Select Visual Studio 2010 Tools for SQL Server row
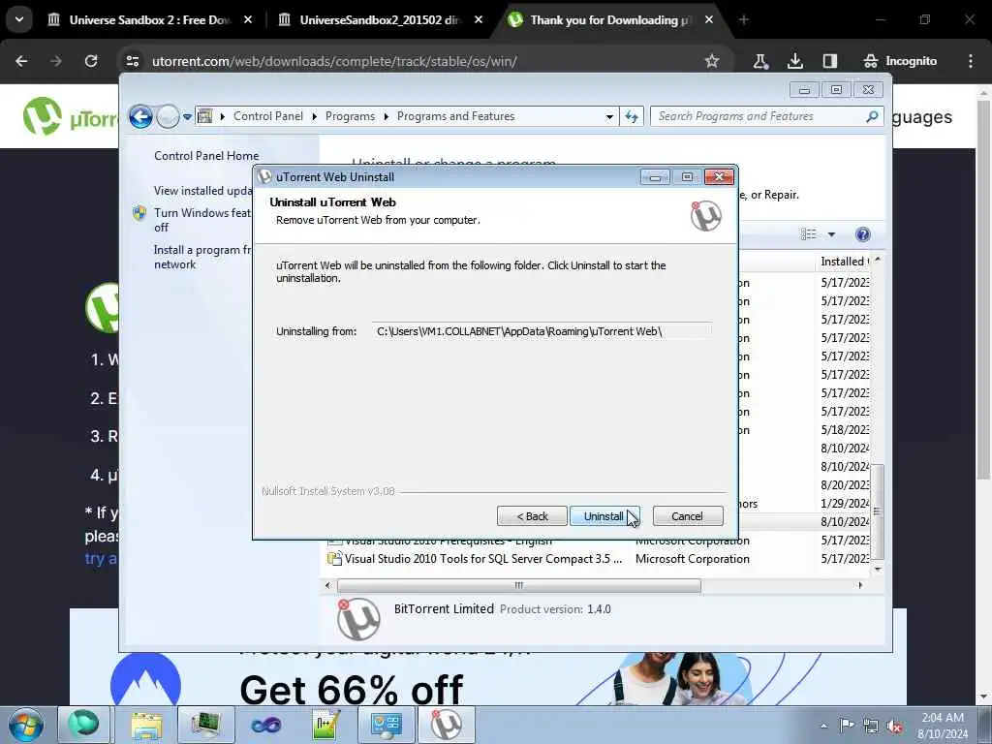The height and width of the screenshot is (744, 992). [x=598, y=559]
